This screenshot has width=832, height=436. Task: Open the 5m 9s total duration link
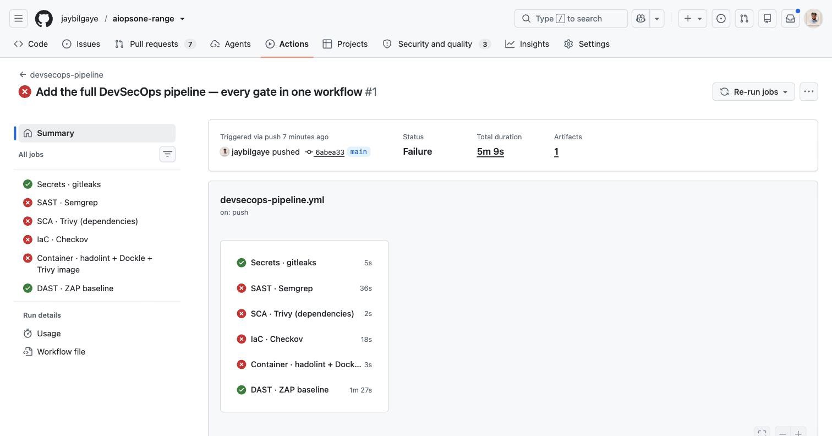[x=490, y=151]
